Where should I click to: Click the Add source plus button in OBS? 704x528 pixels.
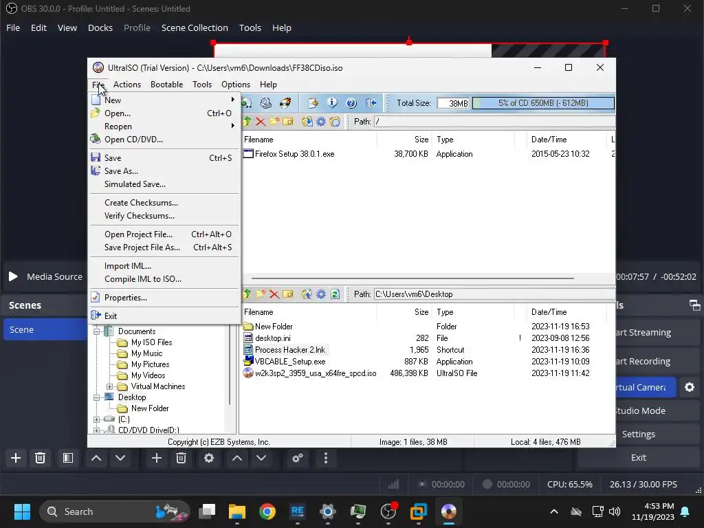[157, 458]
